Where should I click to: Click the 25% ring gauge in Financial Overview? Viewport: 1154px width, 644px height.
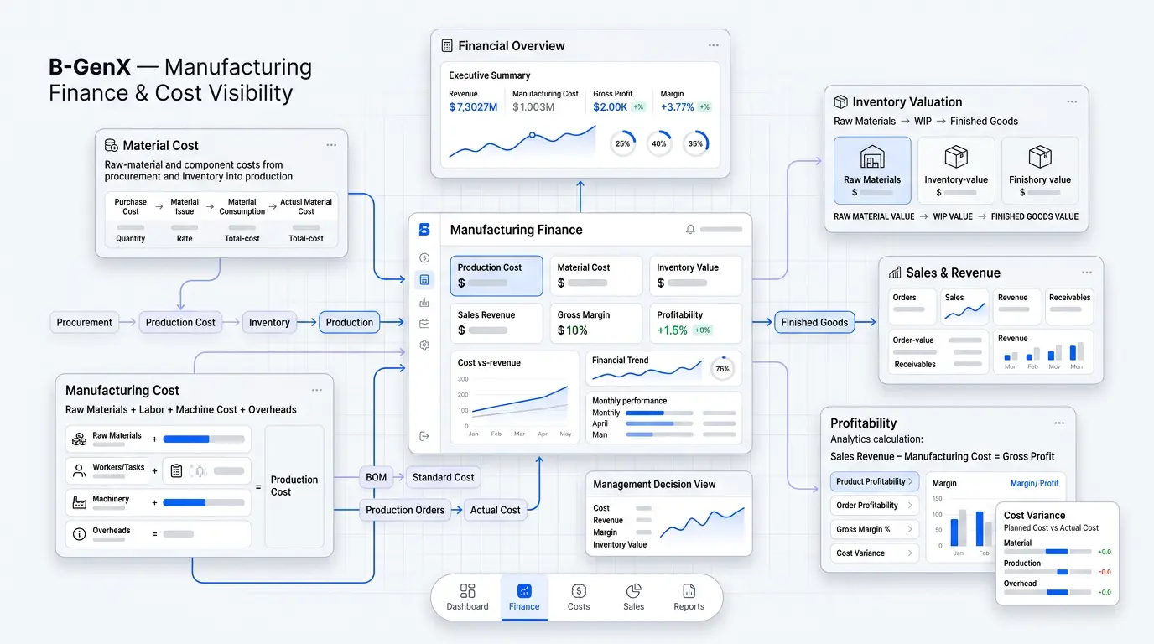[622, 143]
